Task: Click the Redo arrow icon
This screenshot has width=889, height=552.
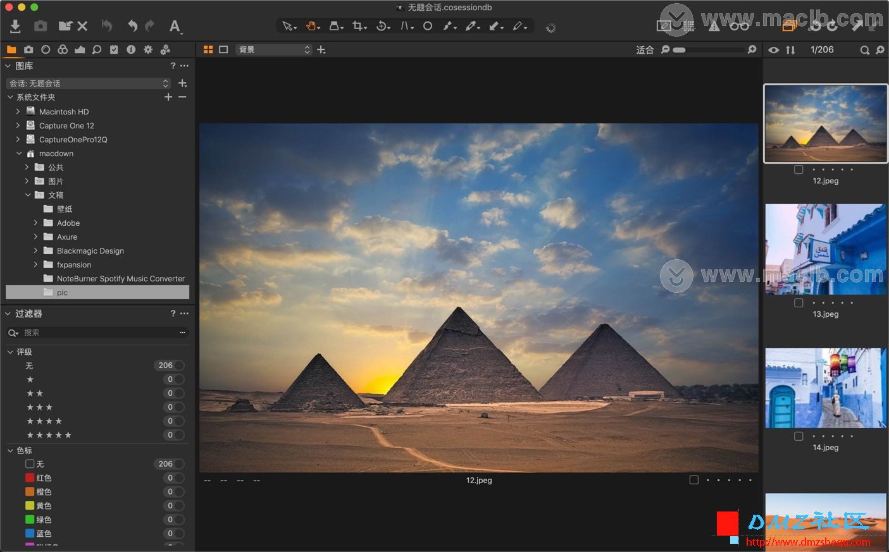Action: point(149,26)
